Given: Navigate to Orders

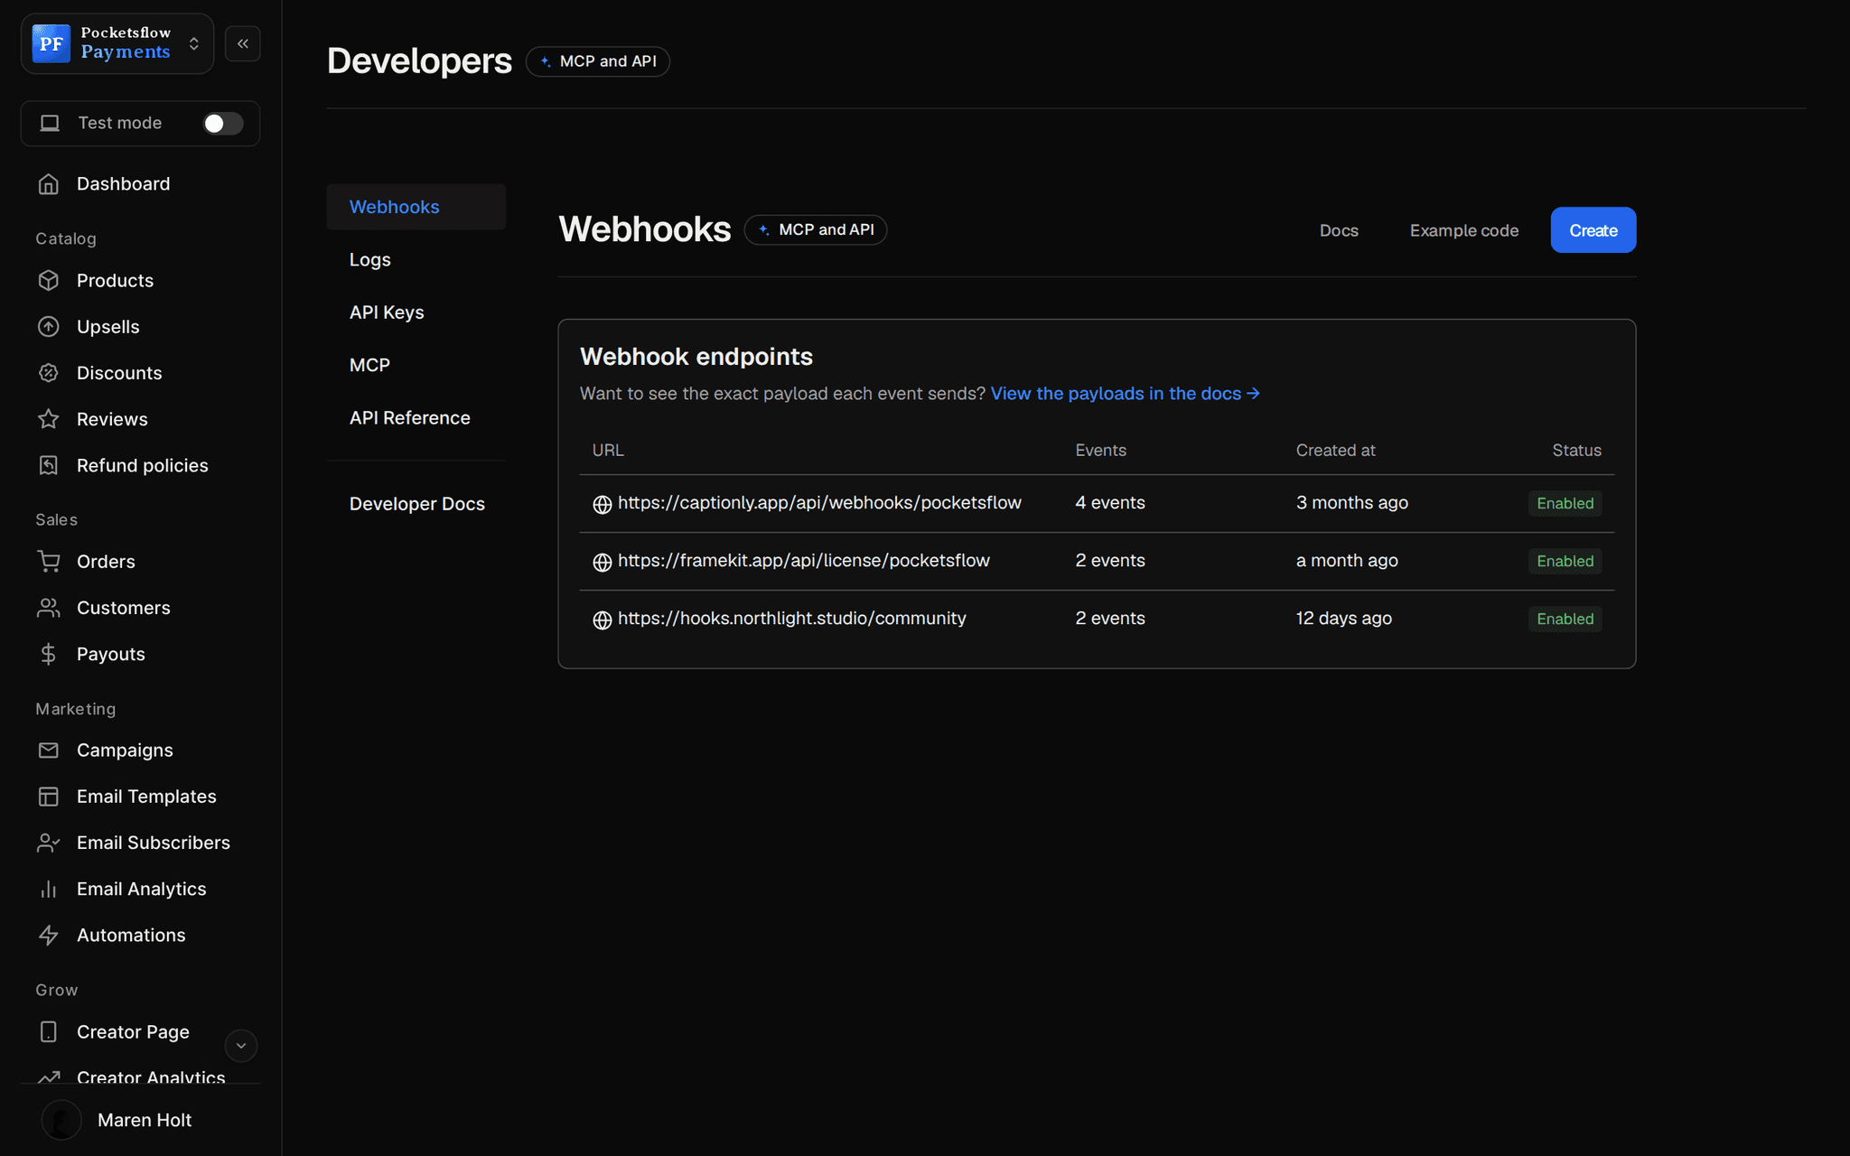Looking at the screenshot, I should (x=106, y=562).
